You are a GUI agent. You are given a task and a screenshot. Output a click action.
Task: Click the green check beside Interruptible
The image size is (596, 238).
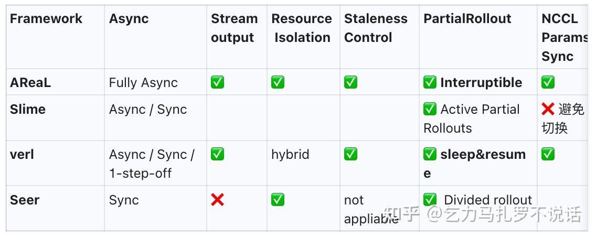[430, 82]
